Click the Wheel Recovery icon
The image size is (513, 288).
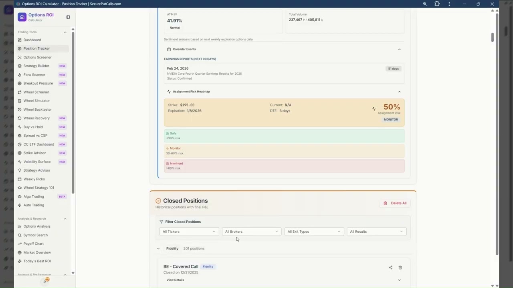20,118
